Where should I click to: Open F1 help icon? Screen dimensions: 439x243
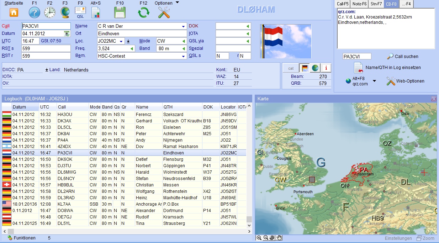tap(34, 12)
